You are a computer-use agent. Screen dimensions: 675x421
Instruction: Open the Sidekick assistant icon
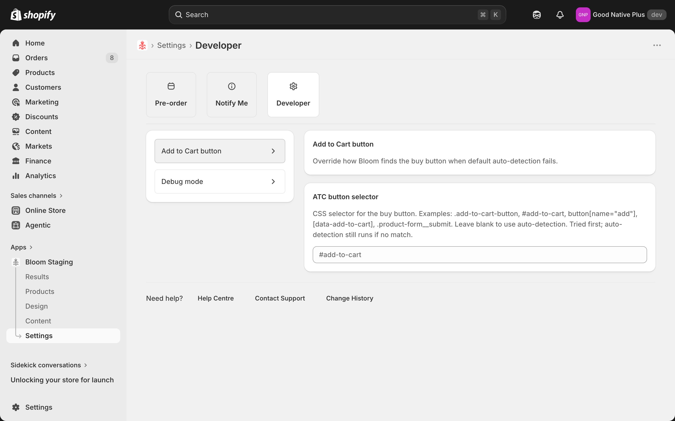coord(536,15)
